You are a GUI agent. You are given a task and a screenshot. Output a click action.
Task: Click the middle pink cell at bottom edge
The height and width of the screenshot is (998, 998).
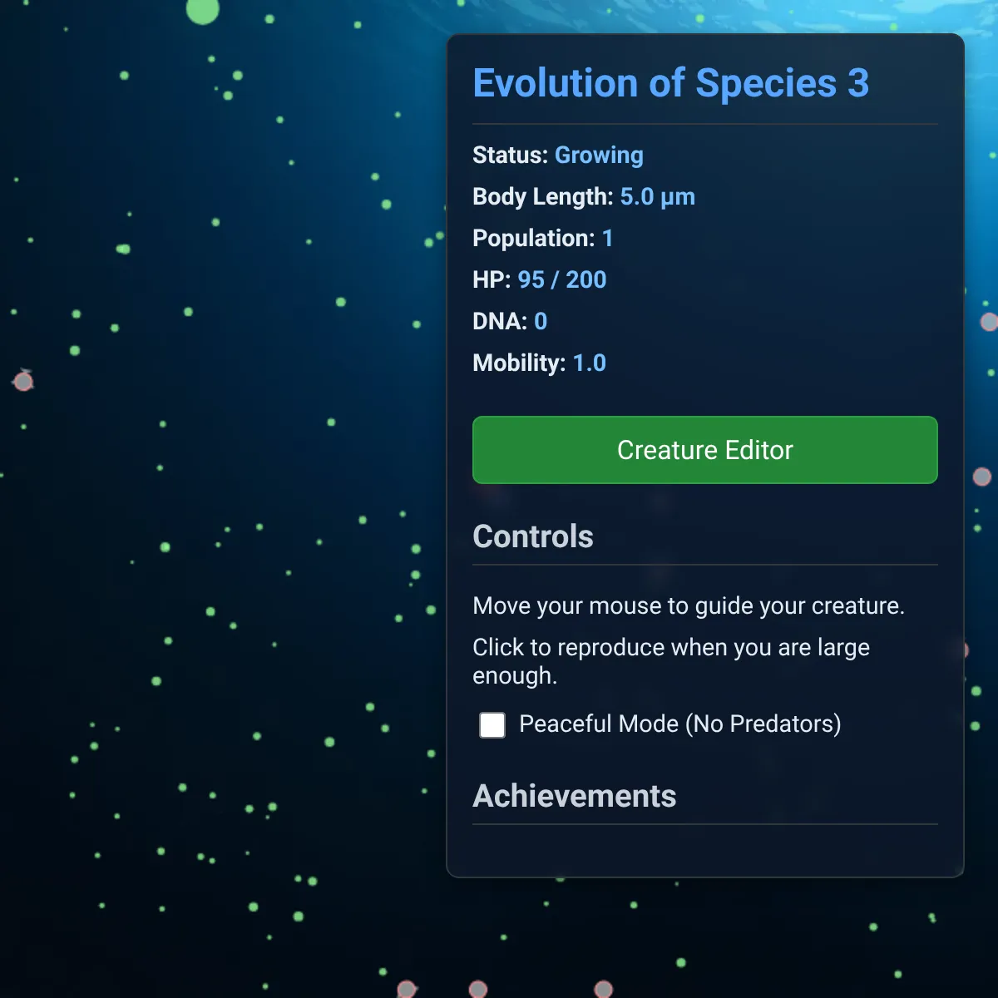click(x=478, y=989)
